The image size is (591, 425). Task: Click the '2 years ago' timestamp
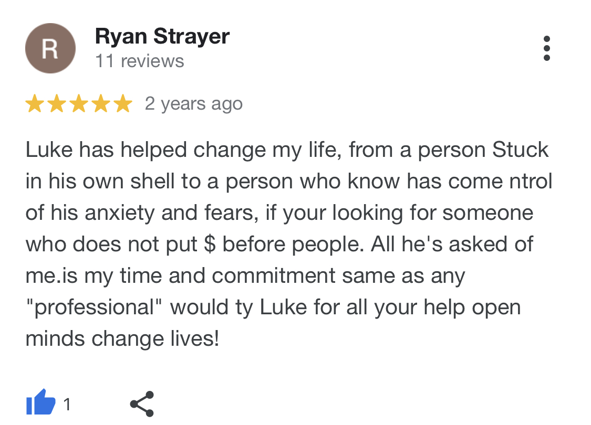click(x=194, y=104)
